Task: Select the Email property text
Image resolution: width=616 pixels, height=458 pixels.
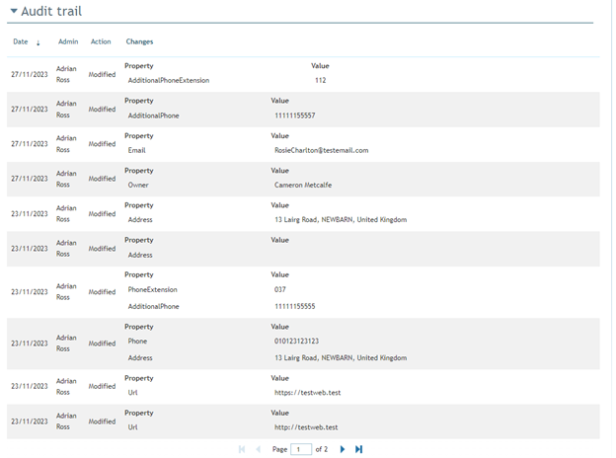Action: tap(136, 150)
